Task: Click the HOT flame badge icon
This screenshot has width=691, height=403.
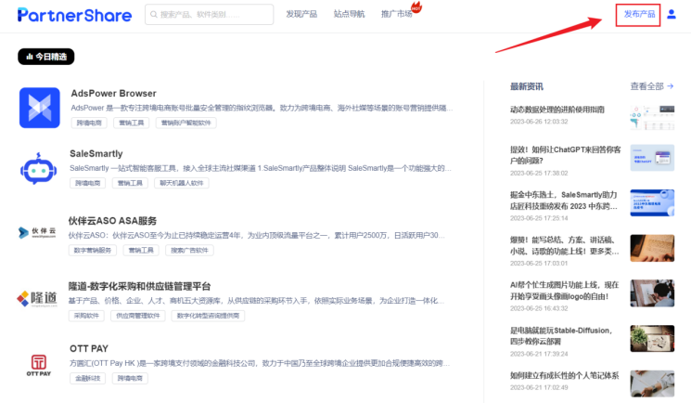Action: (x=416, y=7)
